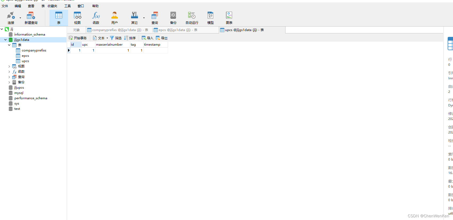
Task: Open the Function (函数) toolbar icon
Action: pos(96,18)
